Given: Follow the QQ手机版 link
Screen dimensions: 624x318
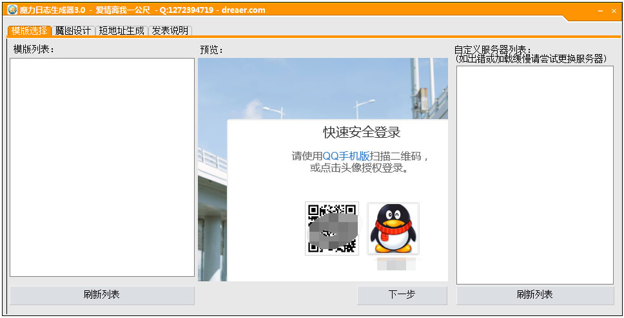Looking at the screenshot, I should (x=346, y=156).
